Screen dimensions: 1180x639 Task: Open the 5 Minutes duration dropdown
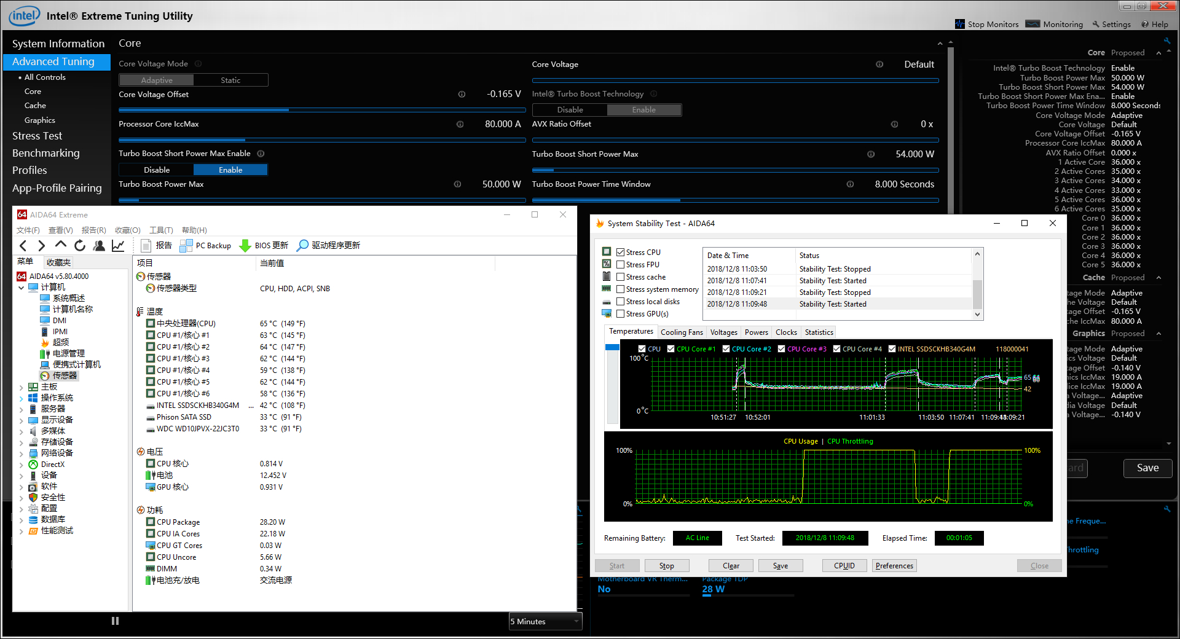(545, 622)
